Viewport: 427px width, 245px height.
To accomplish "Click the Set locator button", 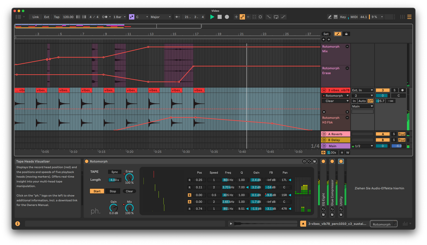I will click(326, 34).
